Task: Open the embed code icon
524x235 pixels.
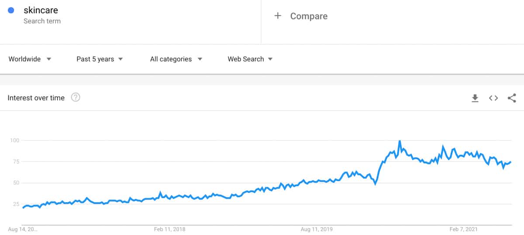Action: coord(493,98)
